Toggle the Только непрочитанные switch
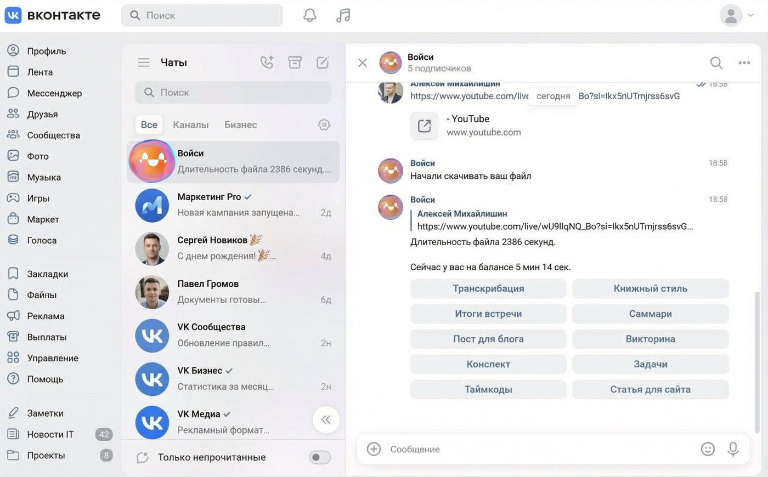Screen dimensions: 768x477 [320, 457]
